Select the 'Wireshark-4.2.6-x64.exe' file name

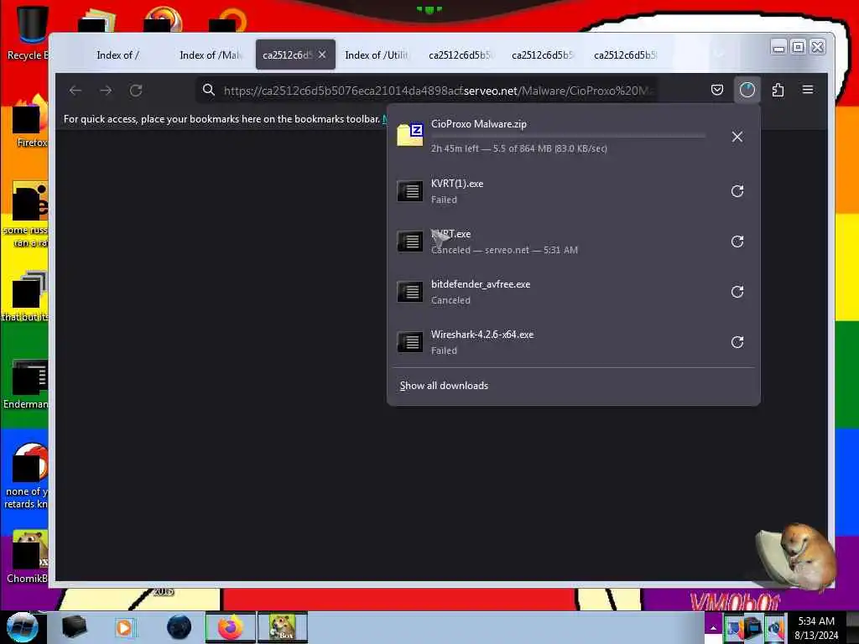coord(482,335)
